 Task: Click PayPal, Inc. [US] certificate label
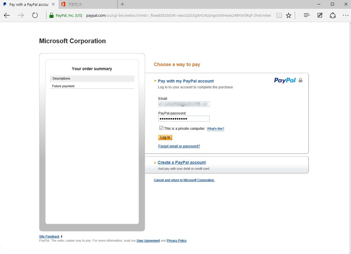(69, 15)
